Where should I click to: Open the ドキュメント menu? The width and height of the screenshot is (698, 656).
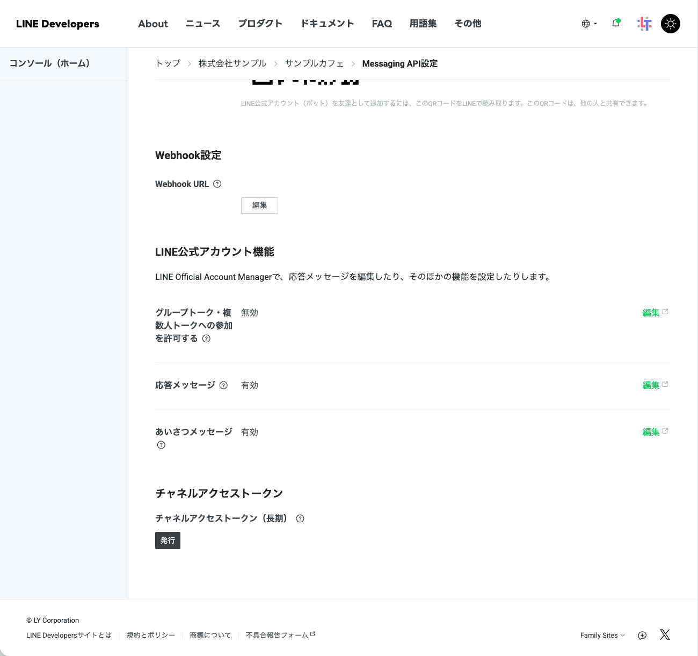(327, 24)
